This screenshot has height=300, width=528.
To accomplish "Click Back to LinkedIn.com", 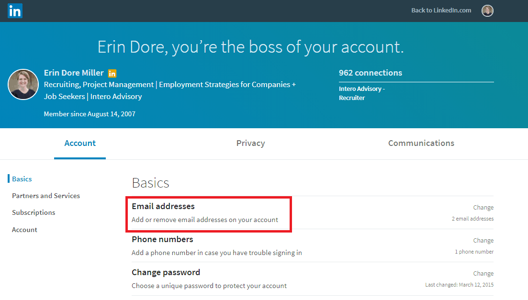I will [x=440, y=10].
